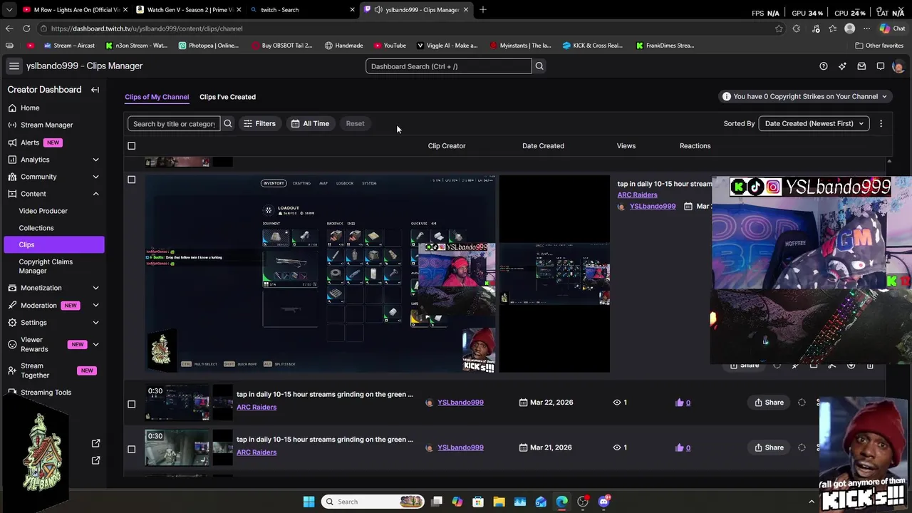
Task: Focus the search by title or category field
Action: (x=174, y=123)
